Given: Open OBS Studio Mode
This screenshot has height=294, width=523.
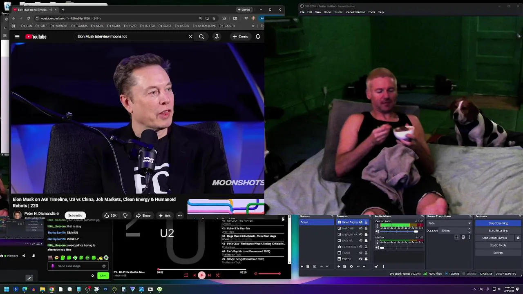Looking at the screenshot, I should (498, 245).
